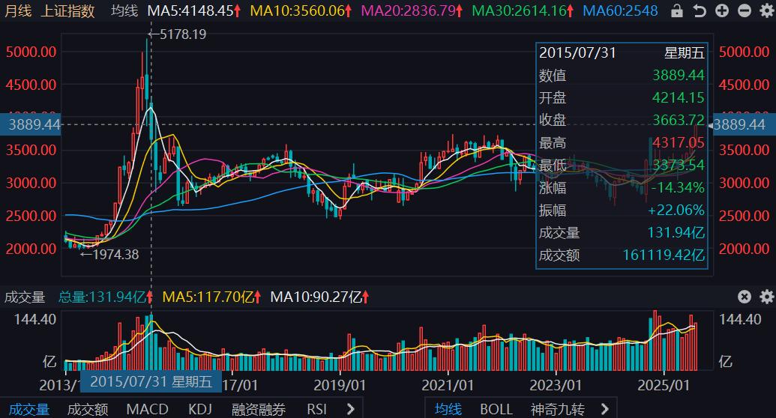Click the 5000.00 label on left axis
Viewport: 776px width, 418px height.
31,52
